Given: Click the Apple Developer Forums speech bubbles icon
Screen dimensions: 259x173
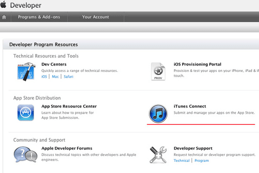Looking at the screenshot, I should (x=25, y=154).
